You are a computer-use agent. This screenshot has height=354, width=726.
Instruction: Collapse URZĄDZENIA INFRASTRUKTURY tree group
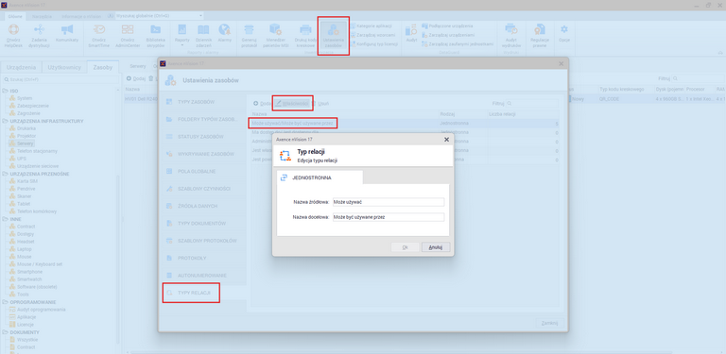click(x=5, y=121)
